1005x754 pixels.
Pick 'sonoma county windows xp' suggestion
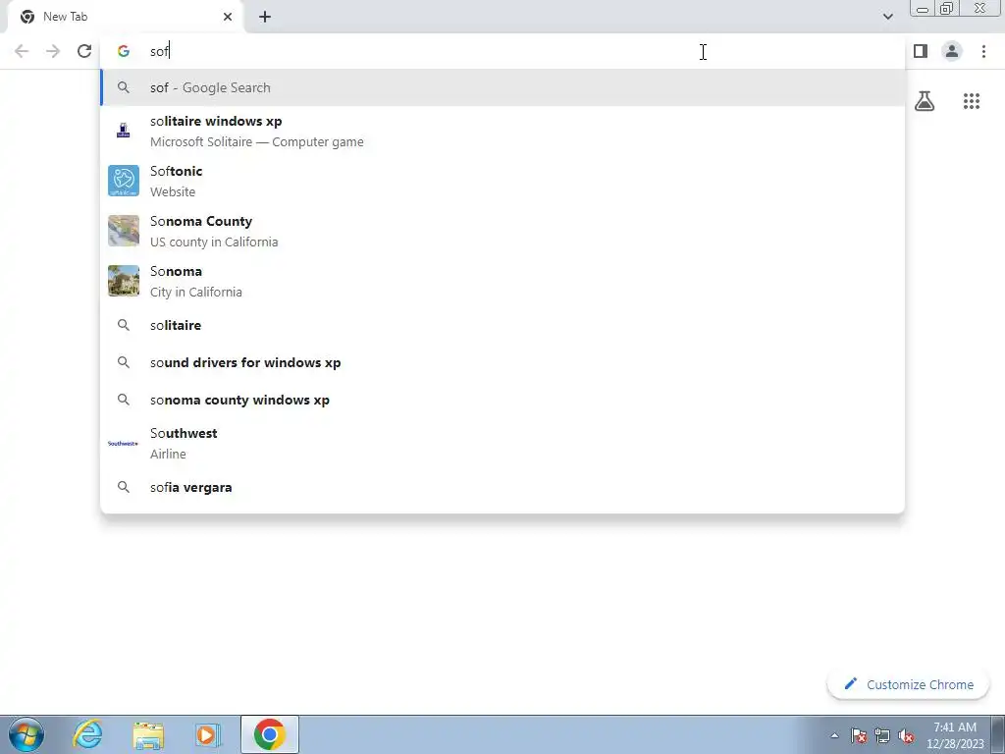502,400
